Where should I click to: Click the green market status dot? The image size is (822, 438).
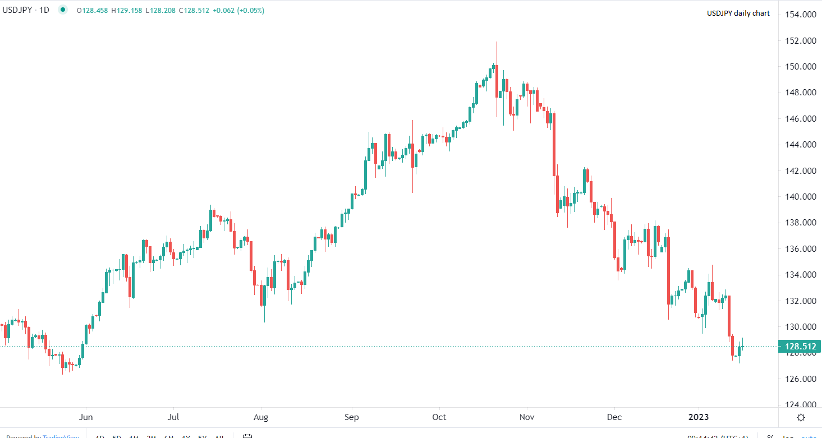pyautogui.click(x=63, y=10)
